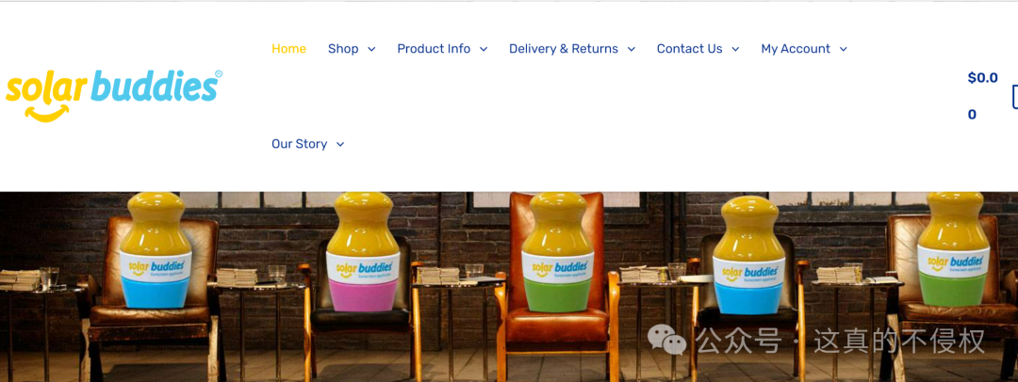
Task: Expand the Contact Us chevron
Action: point(735,49)
